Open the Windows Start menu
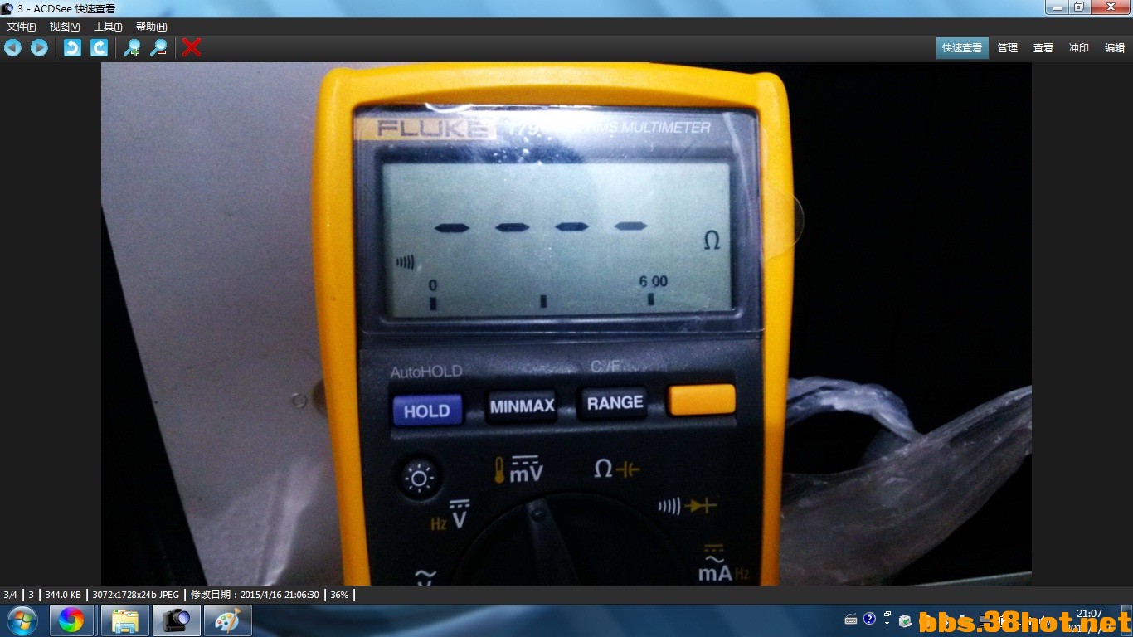The image size is (1133, 637). click(x=22, y=620)
